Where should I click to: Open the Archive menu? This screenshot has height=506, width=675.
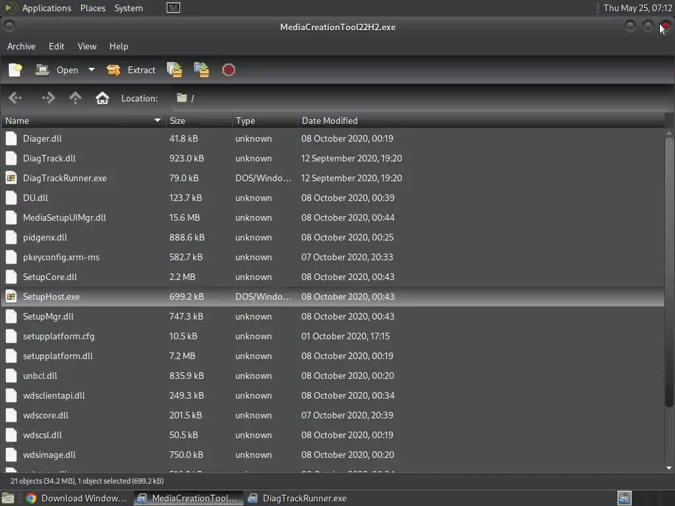coord(21,46)
